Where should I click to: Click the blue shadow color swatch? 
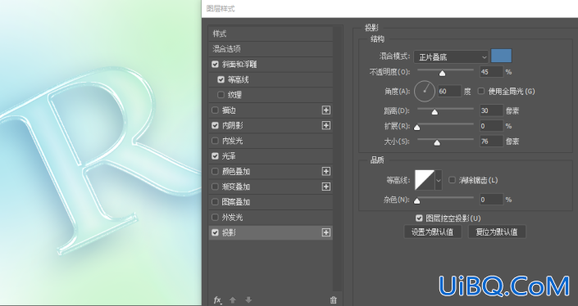501,56
